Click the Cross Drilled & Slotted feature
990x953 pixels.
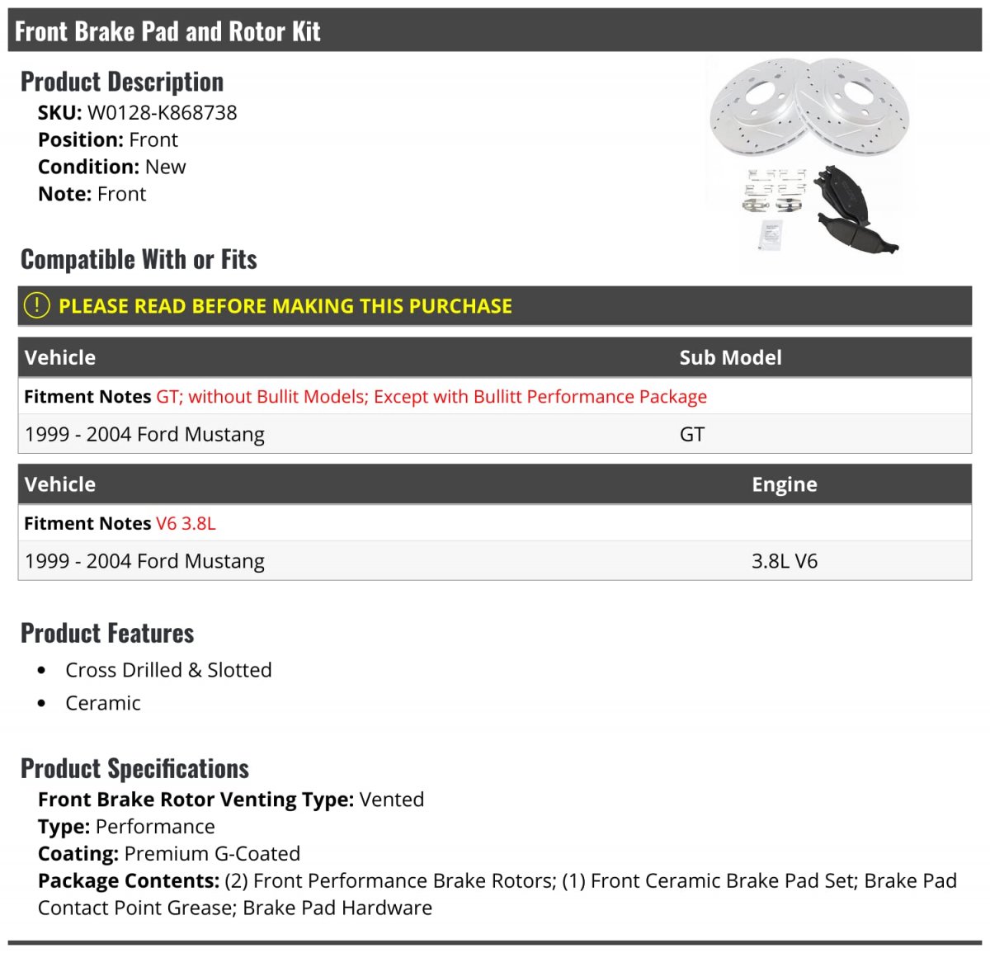(168, 670)
